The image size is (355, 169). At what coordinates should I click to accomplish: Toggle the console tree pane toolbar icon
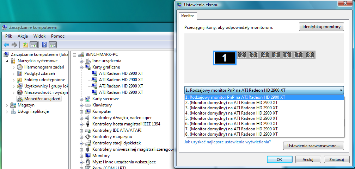[x=34, y=45]
